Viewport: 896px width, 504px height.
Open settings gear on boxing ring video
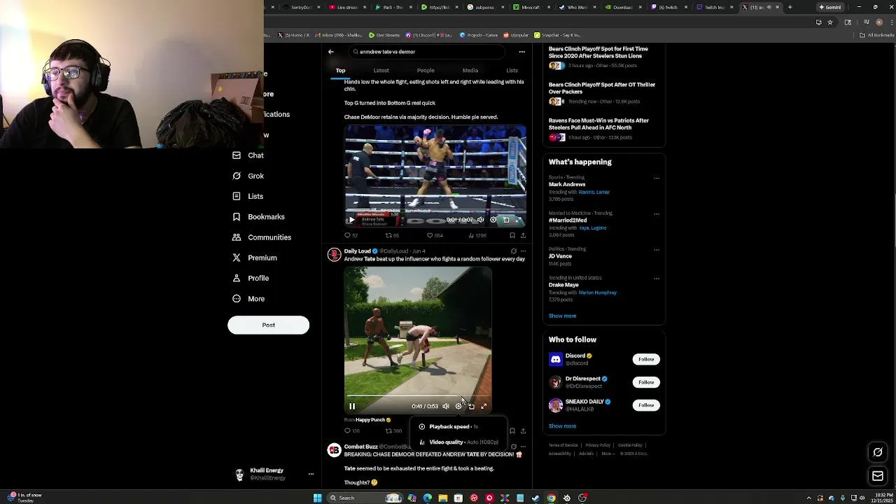tap(493, 220)
